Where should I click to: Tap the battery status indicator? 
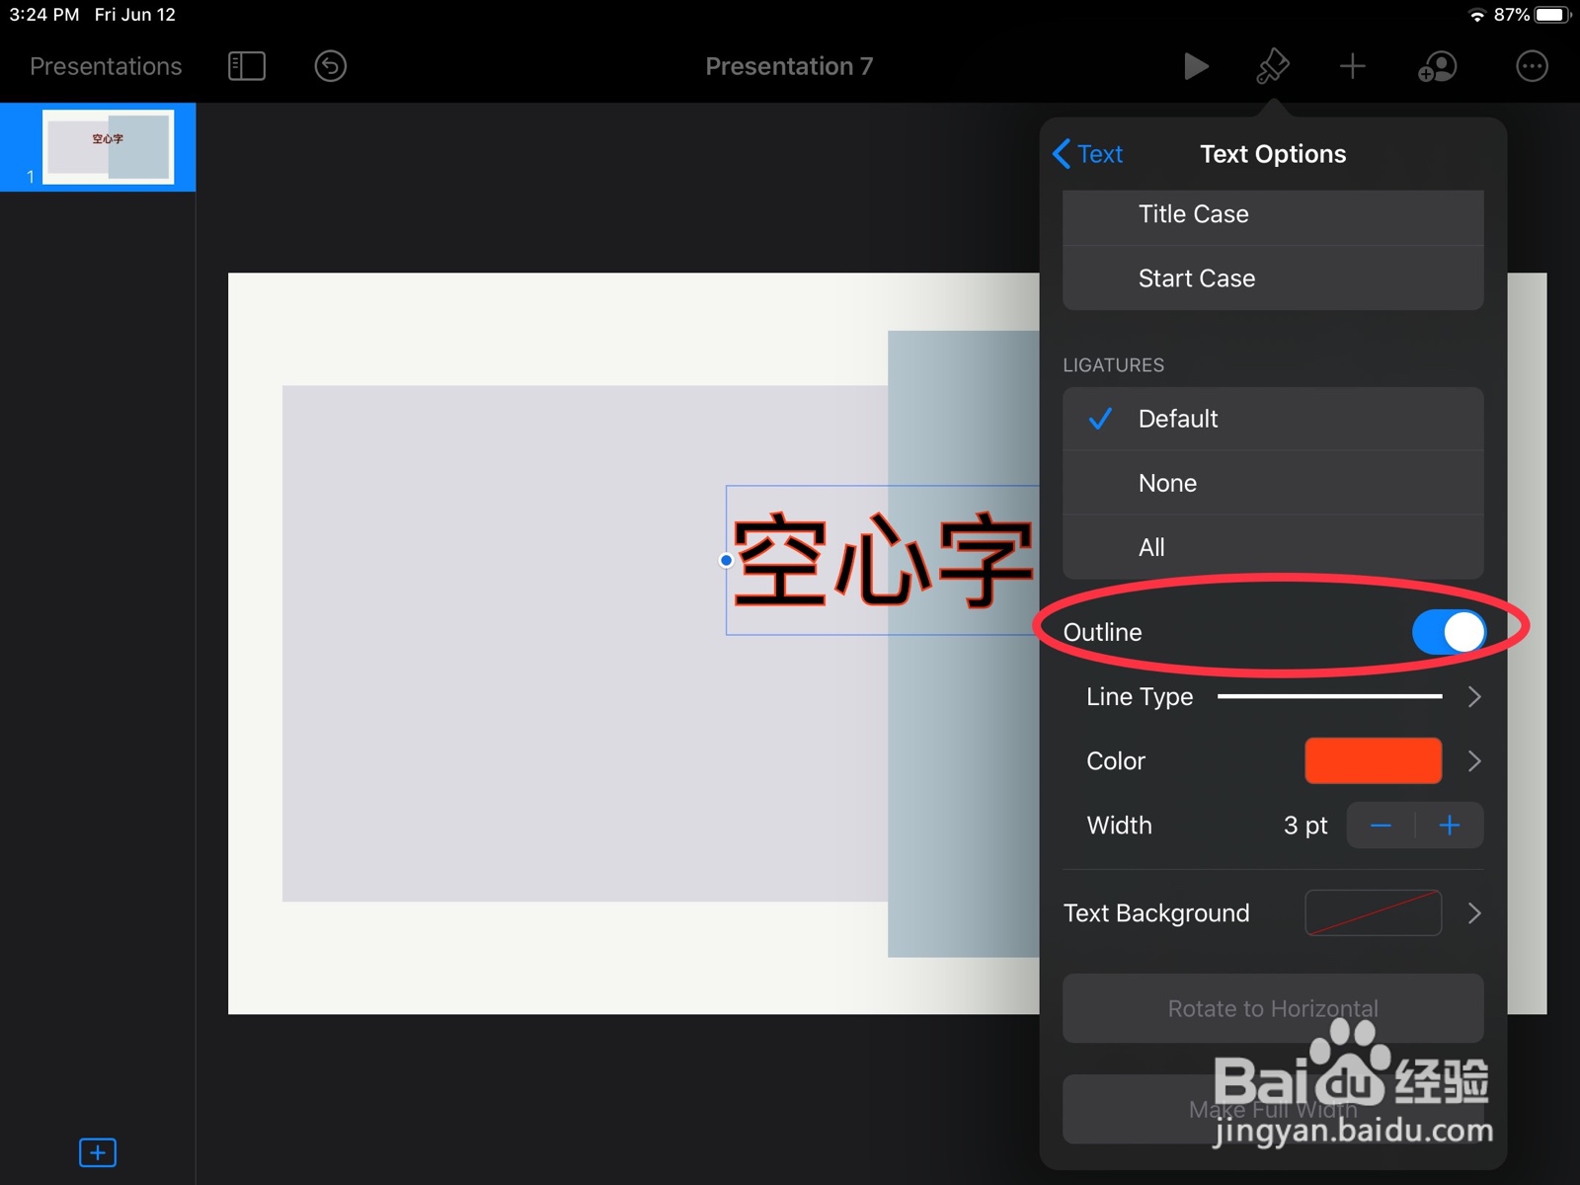point(1552,15)
